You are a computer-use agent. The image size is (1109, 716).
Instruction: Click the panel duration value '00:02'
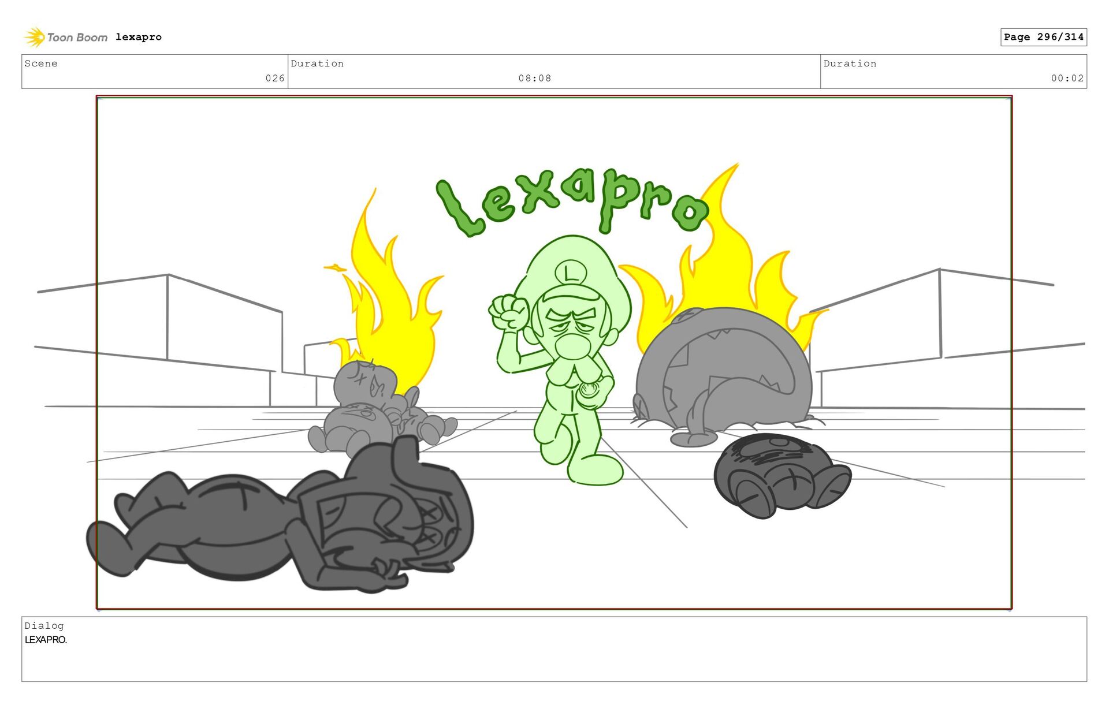click(1067, 78)
